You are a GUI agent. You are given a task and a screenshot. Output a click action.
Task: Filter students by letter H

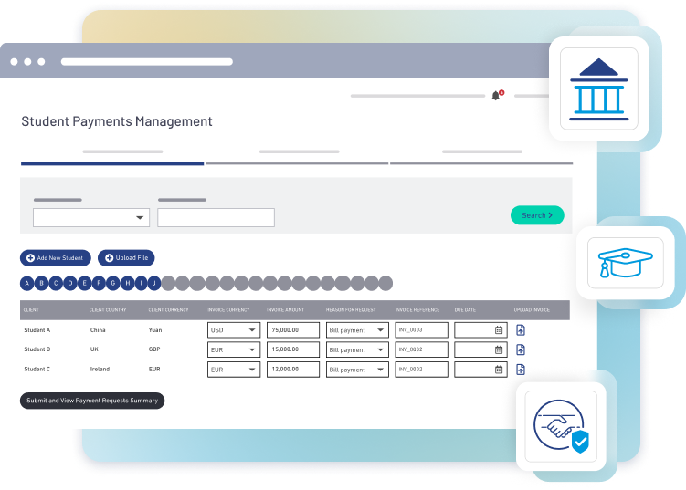click(x=128, y=283)
